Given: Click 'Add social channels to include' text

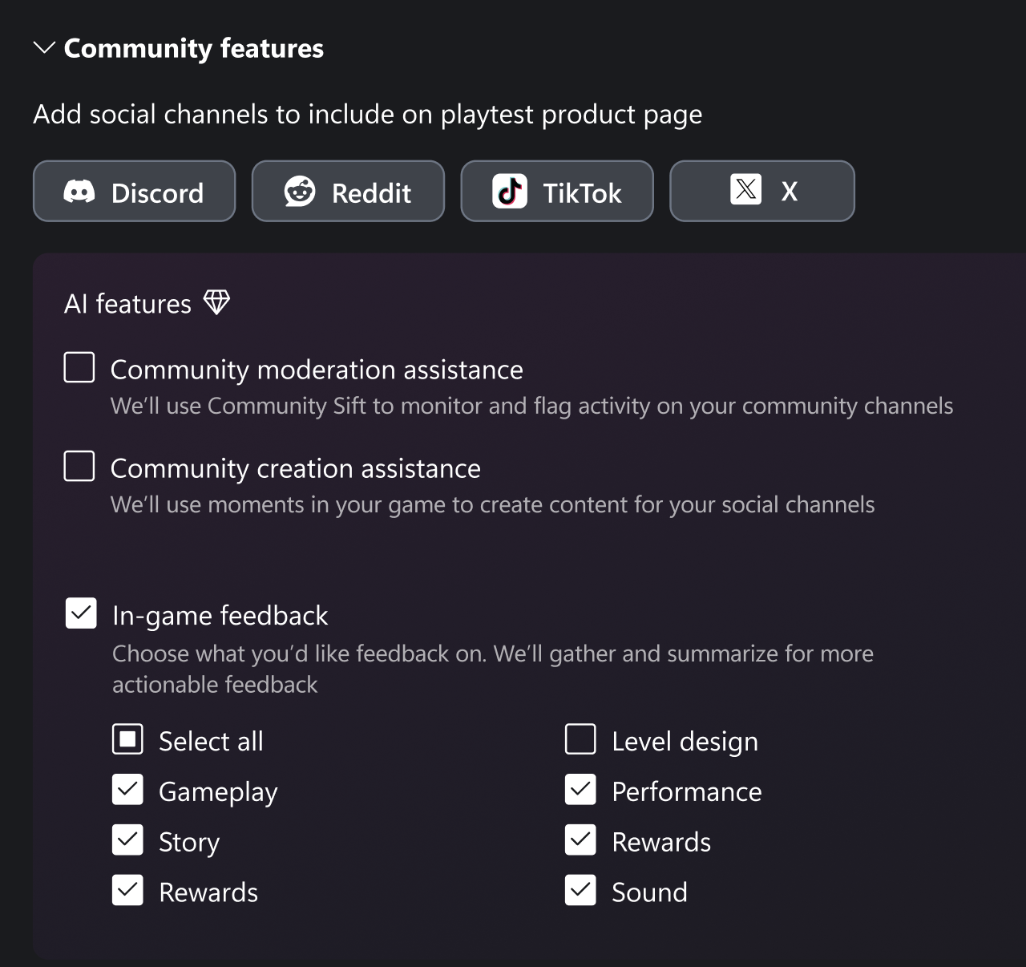Looking at the screenshot, I should pyautogui.click(x=367, y=115).
